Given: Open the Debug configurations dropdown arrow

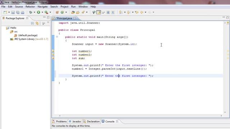Looking at the screenshot, I should pyautogui.click(x=34, y=13).
